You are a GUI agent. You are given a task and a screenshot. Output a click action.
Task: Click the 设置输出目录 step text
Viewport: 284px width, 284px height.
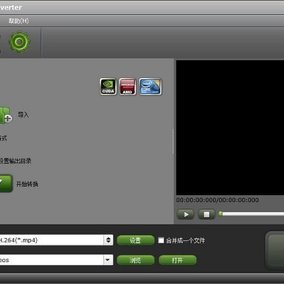click(x=16, y=161)
